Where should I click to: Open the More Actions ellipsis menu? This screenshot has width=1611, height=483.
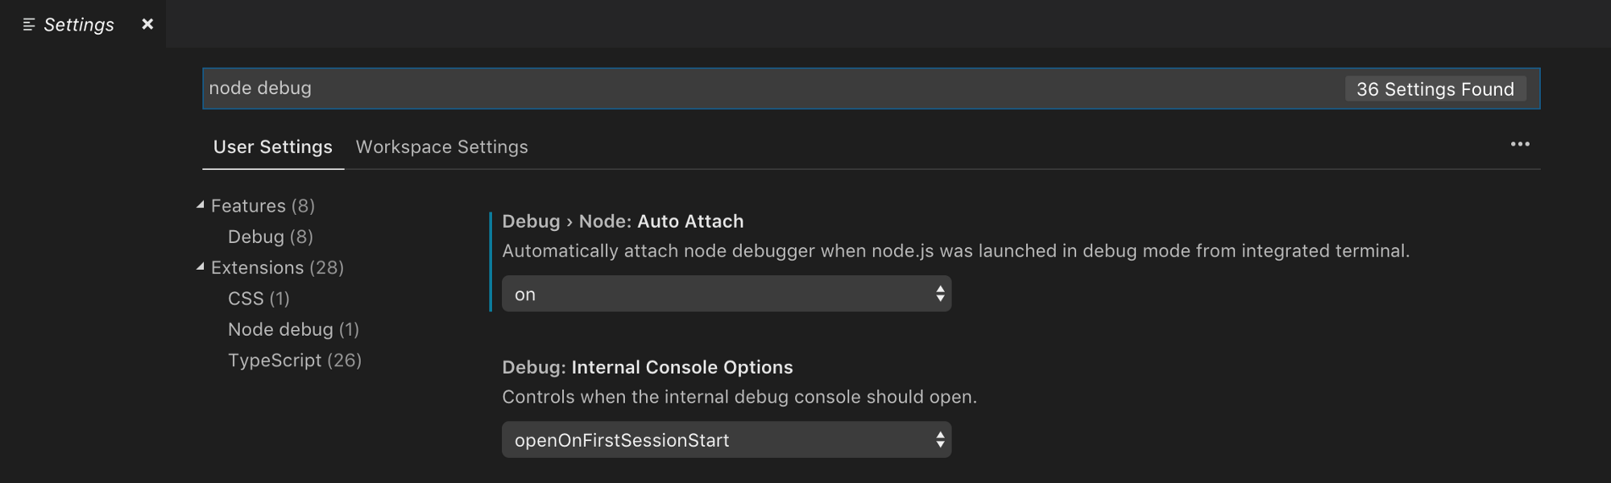tap(1520, 144)
